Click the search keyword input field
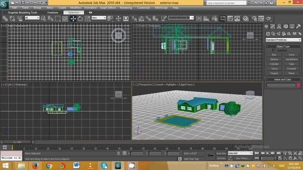This screenshot has height=170, width=303. [226, 3]
